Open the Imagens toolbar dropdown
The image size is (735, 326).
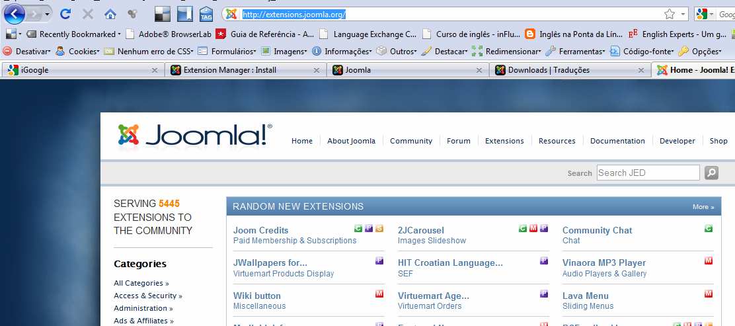point(284,51)
